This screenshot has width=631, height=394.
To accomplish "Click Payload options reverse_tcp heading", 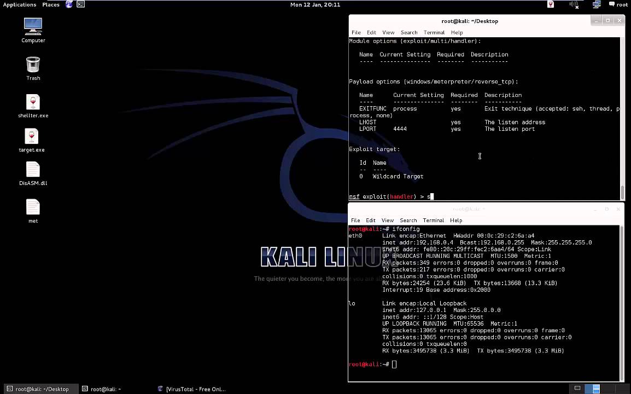I will tap(434, 82).
